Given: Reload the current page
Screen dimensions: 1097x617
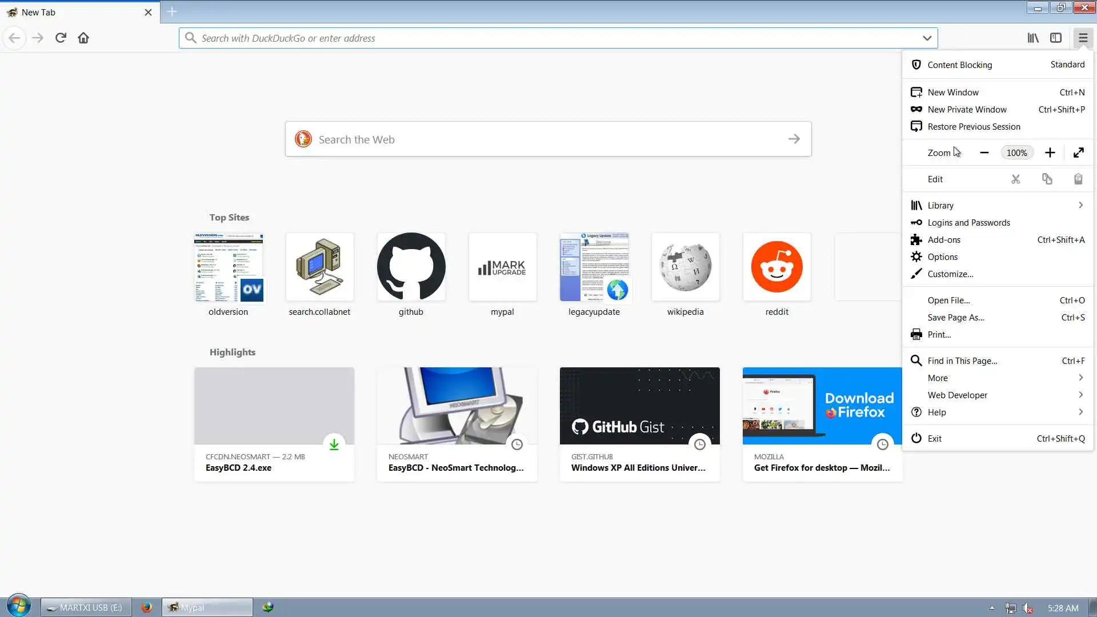Looking at the screenshot, I should [61, 38].
